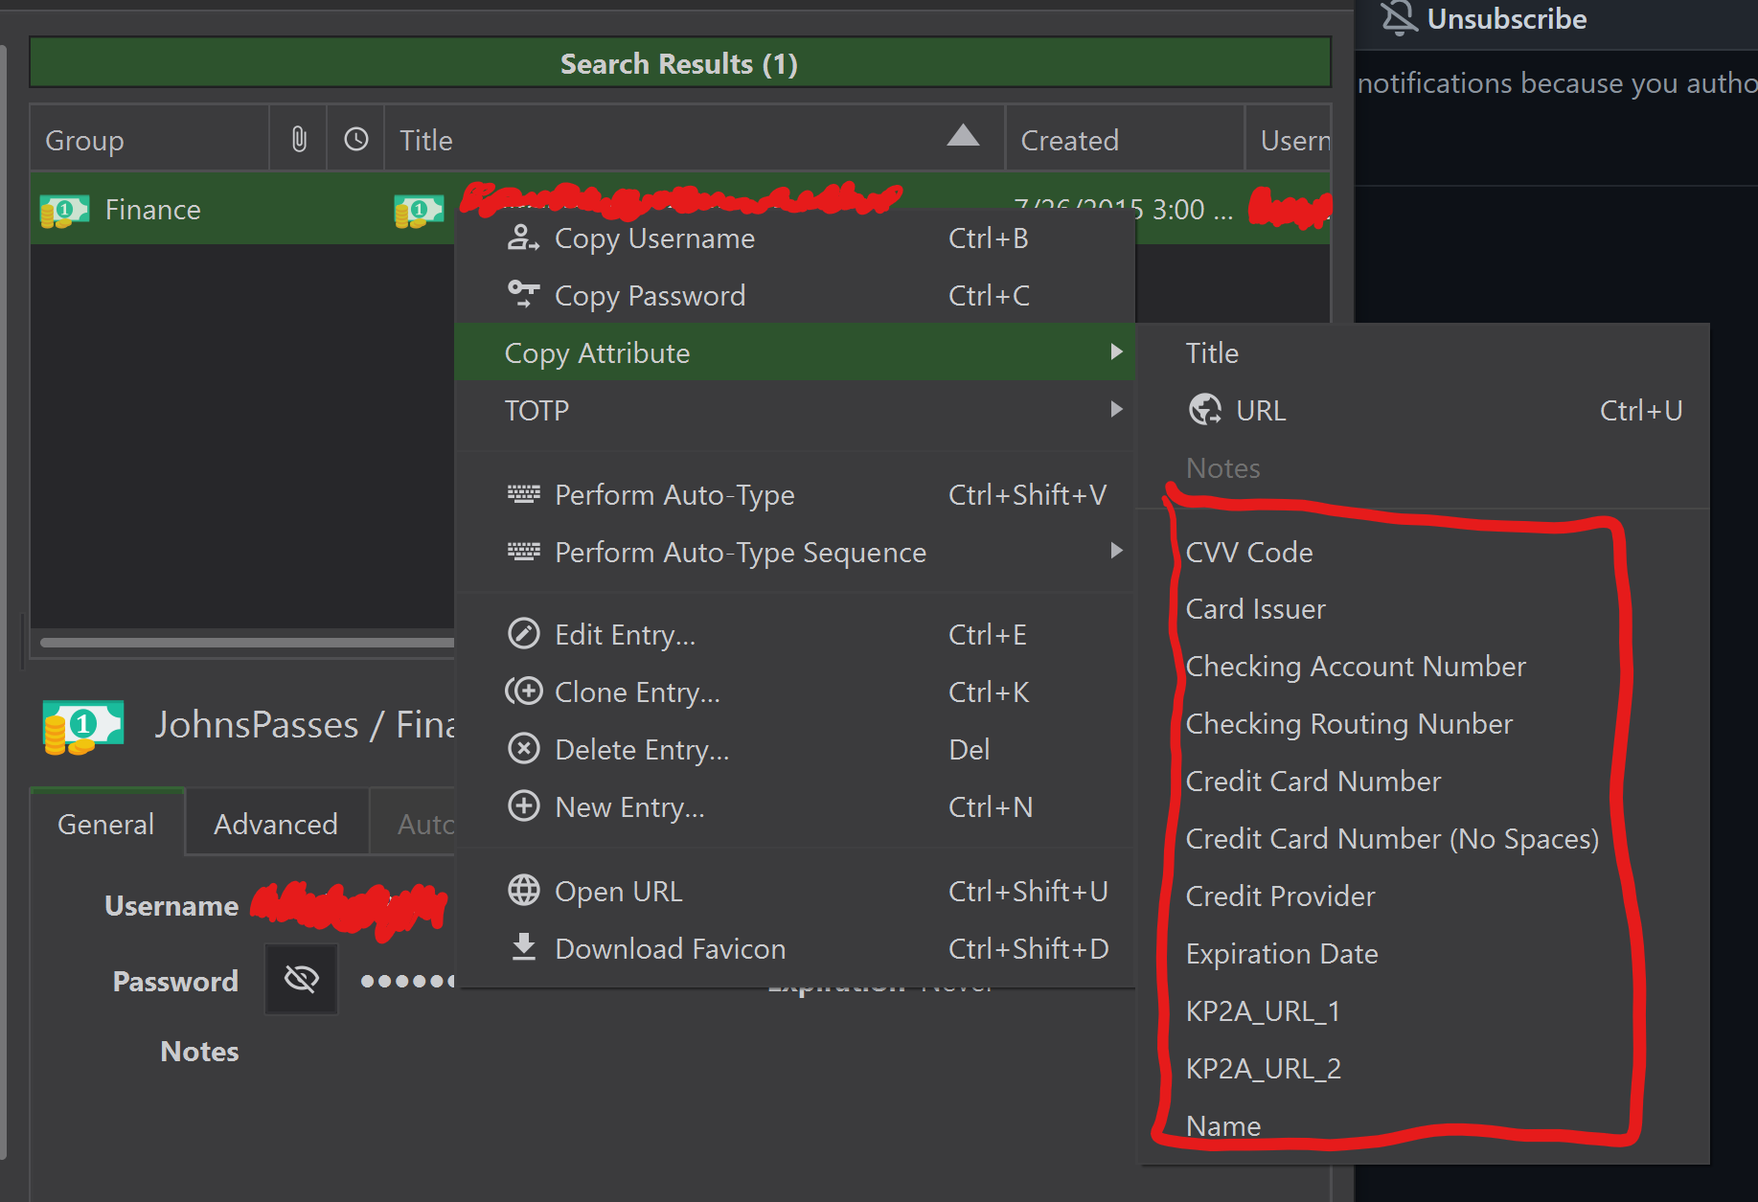Click the Unsubscribe link
The height and width of the screenshot is (1202, 1758).
tap(1507, 18)
